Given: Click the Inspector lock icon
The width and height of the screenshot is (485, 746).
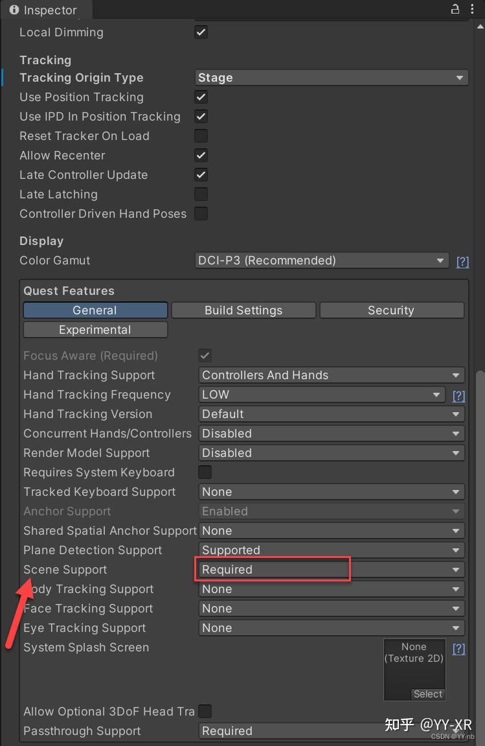Looking at the screenshot, I should coord(455,9).
